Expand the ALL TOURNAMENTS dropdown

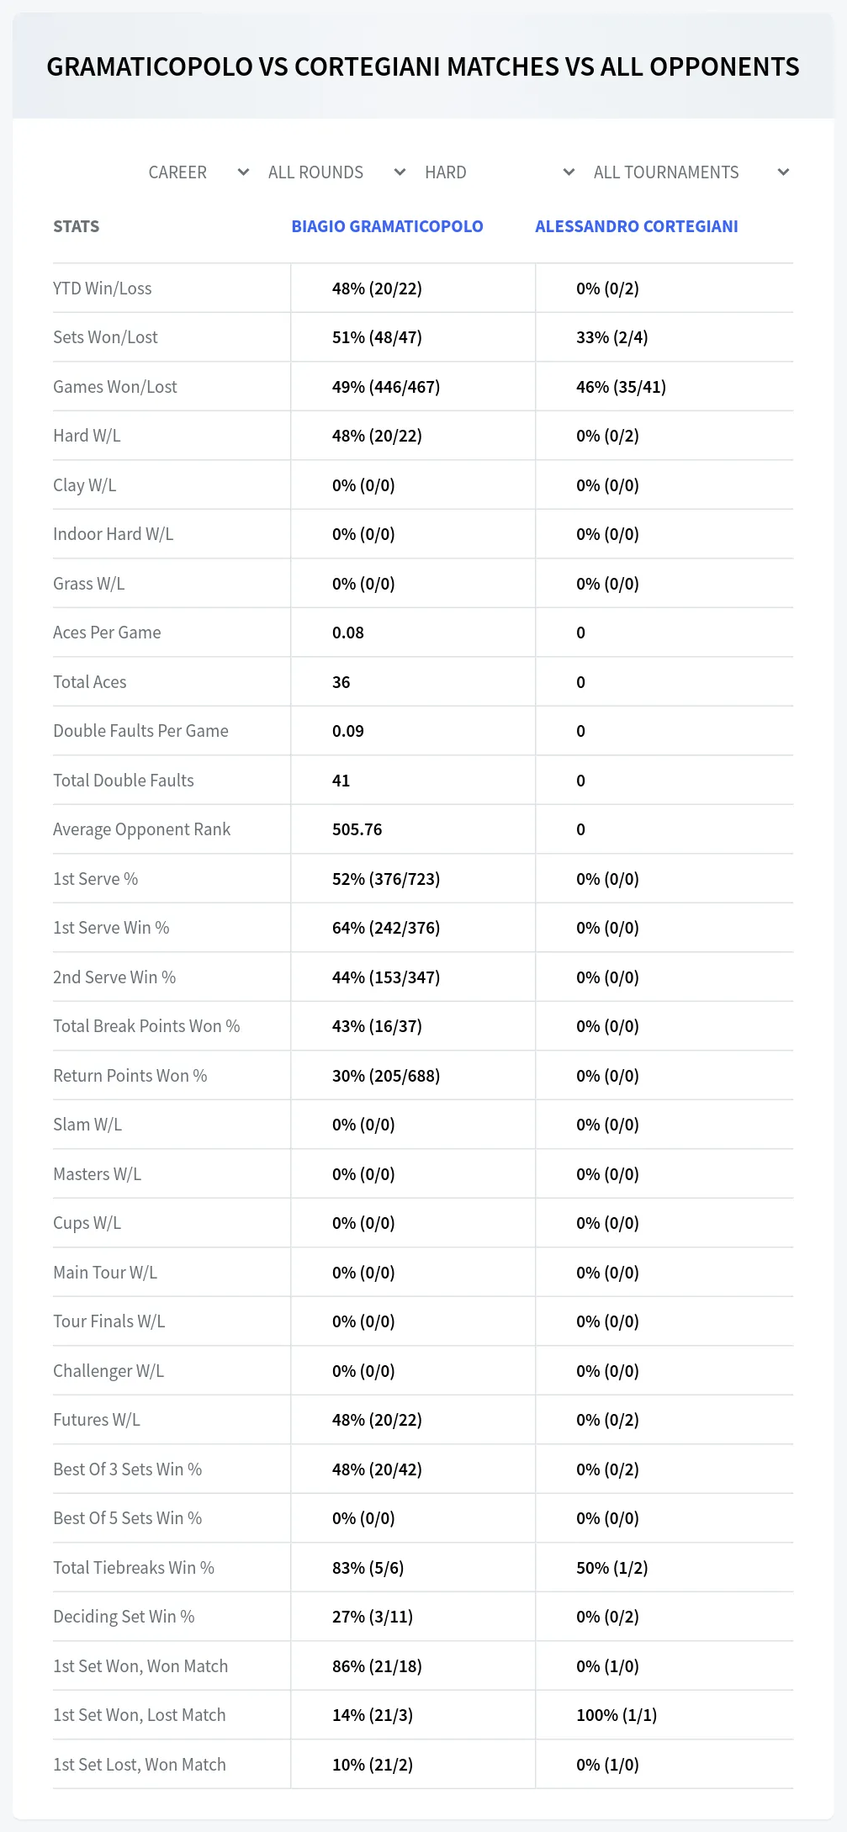coord(691,172)
